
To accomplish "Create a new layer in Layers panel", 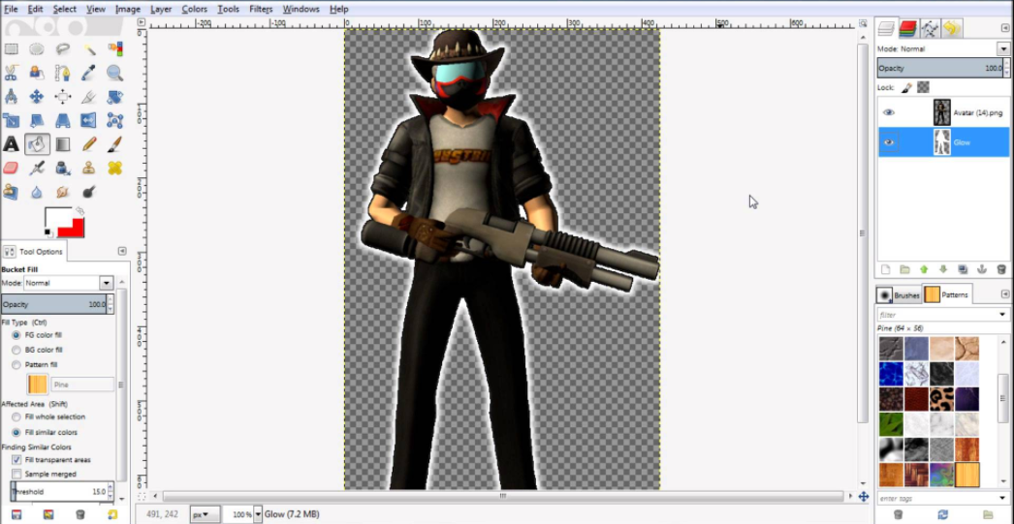I will 886,269.
